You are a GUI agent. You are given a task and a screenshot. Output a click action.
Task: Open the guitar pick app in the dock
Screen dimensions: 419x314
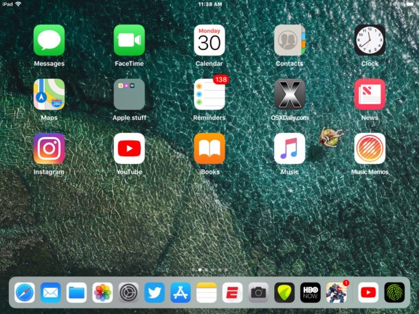(284, 293)
